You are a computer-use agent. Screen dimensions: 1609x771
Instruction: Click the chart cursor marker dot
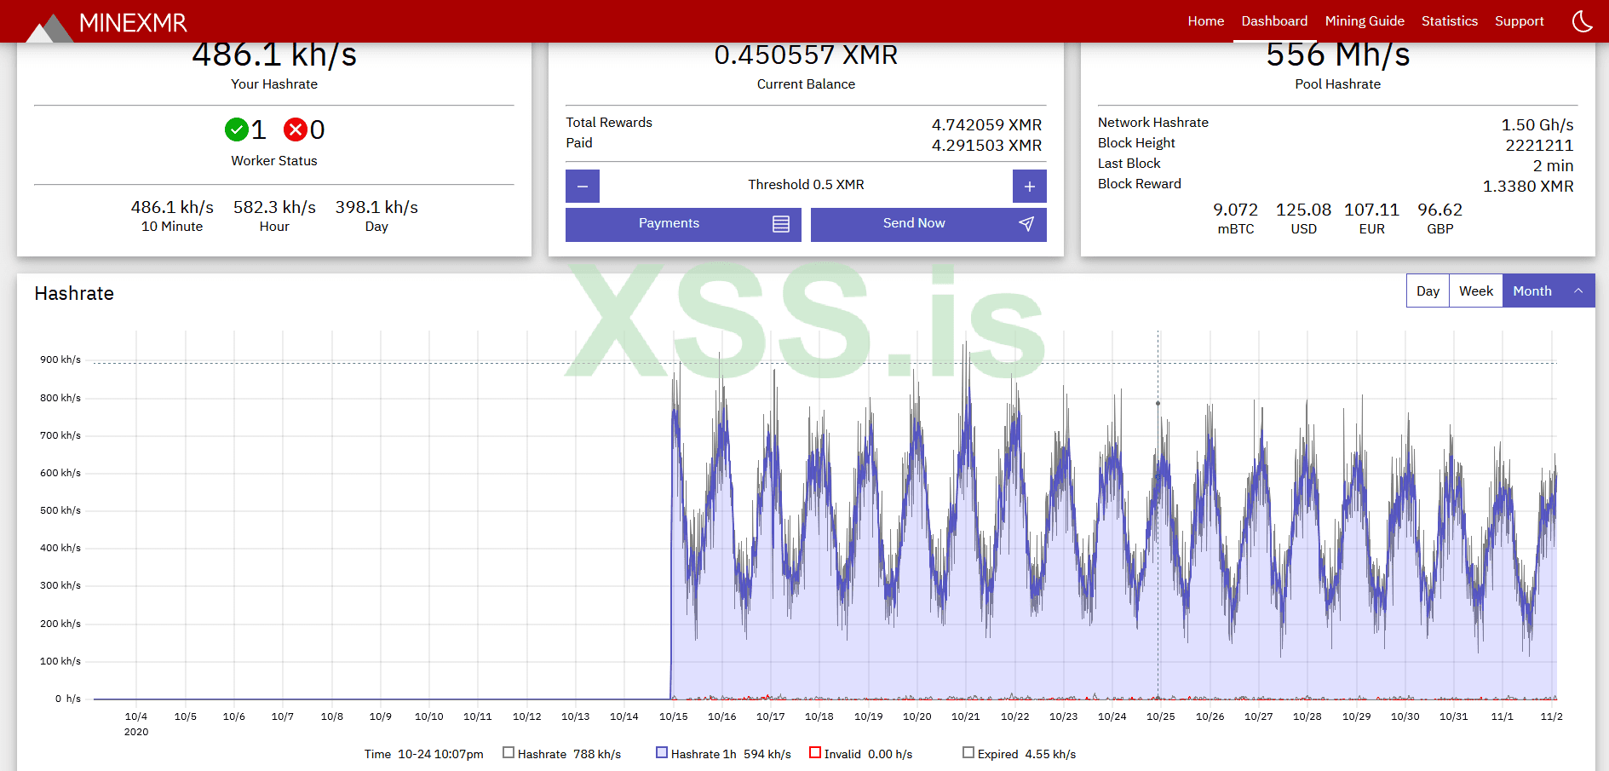pos(1158,403)
